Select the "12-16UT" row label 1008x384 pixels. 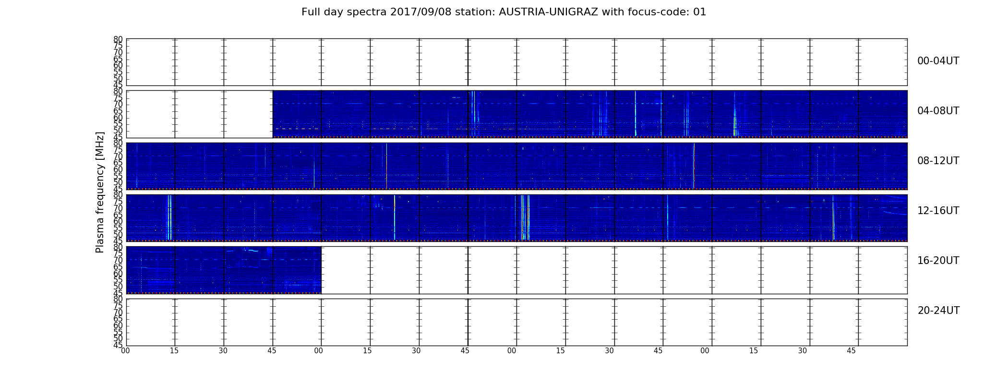(938, 211)
